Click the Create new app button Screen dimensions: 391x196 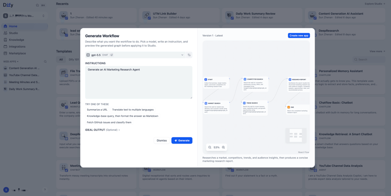(299, 35)
